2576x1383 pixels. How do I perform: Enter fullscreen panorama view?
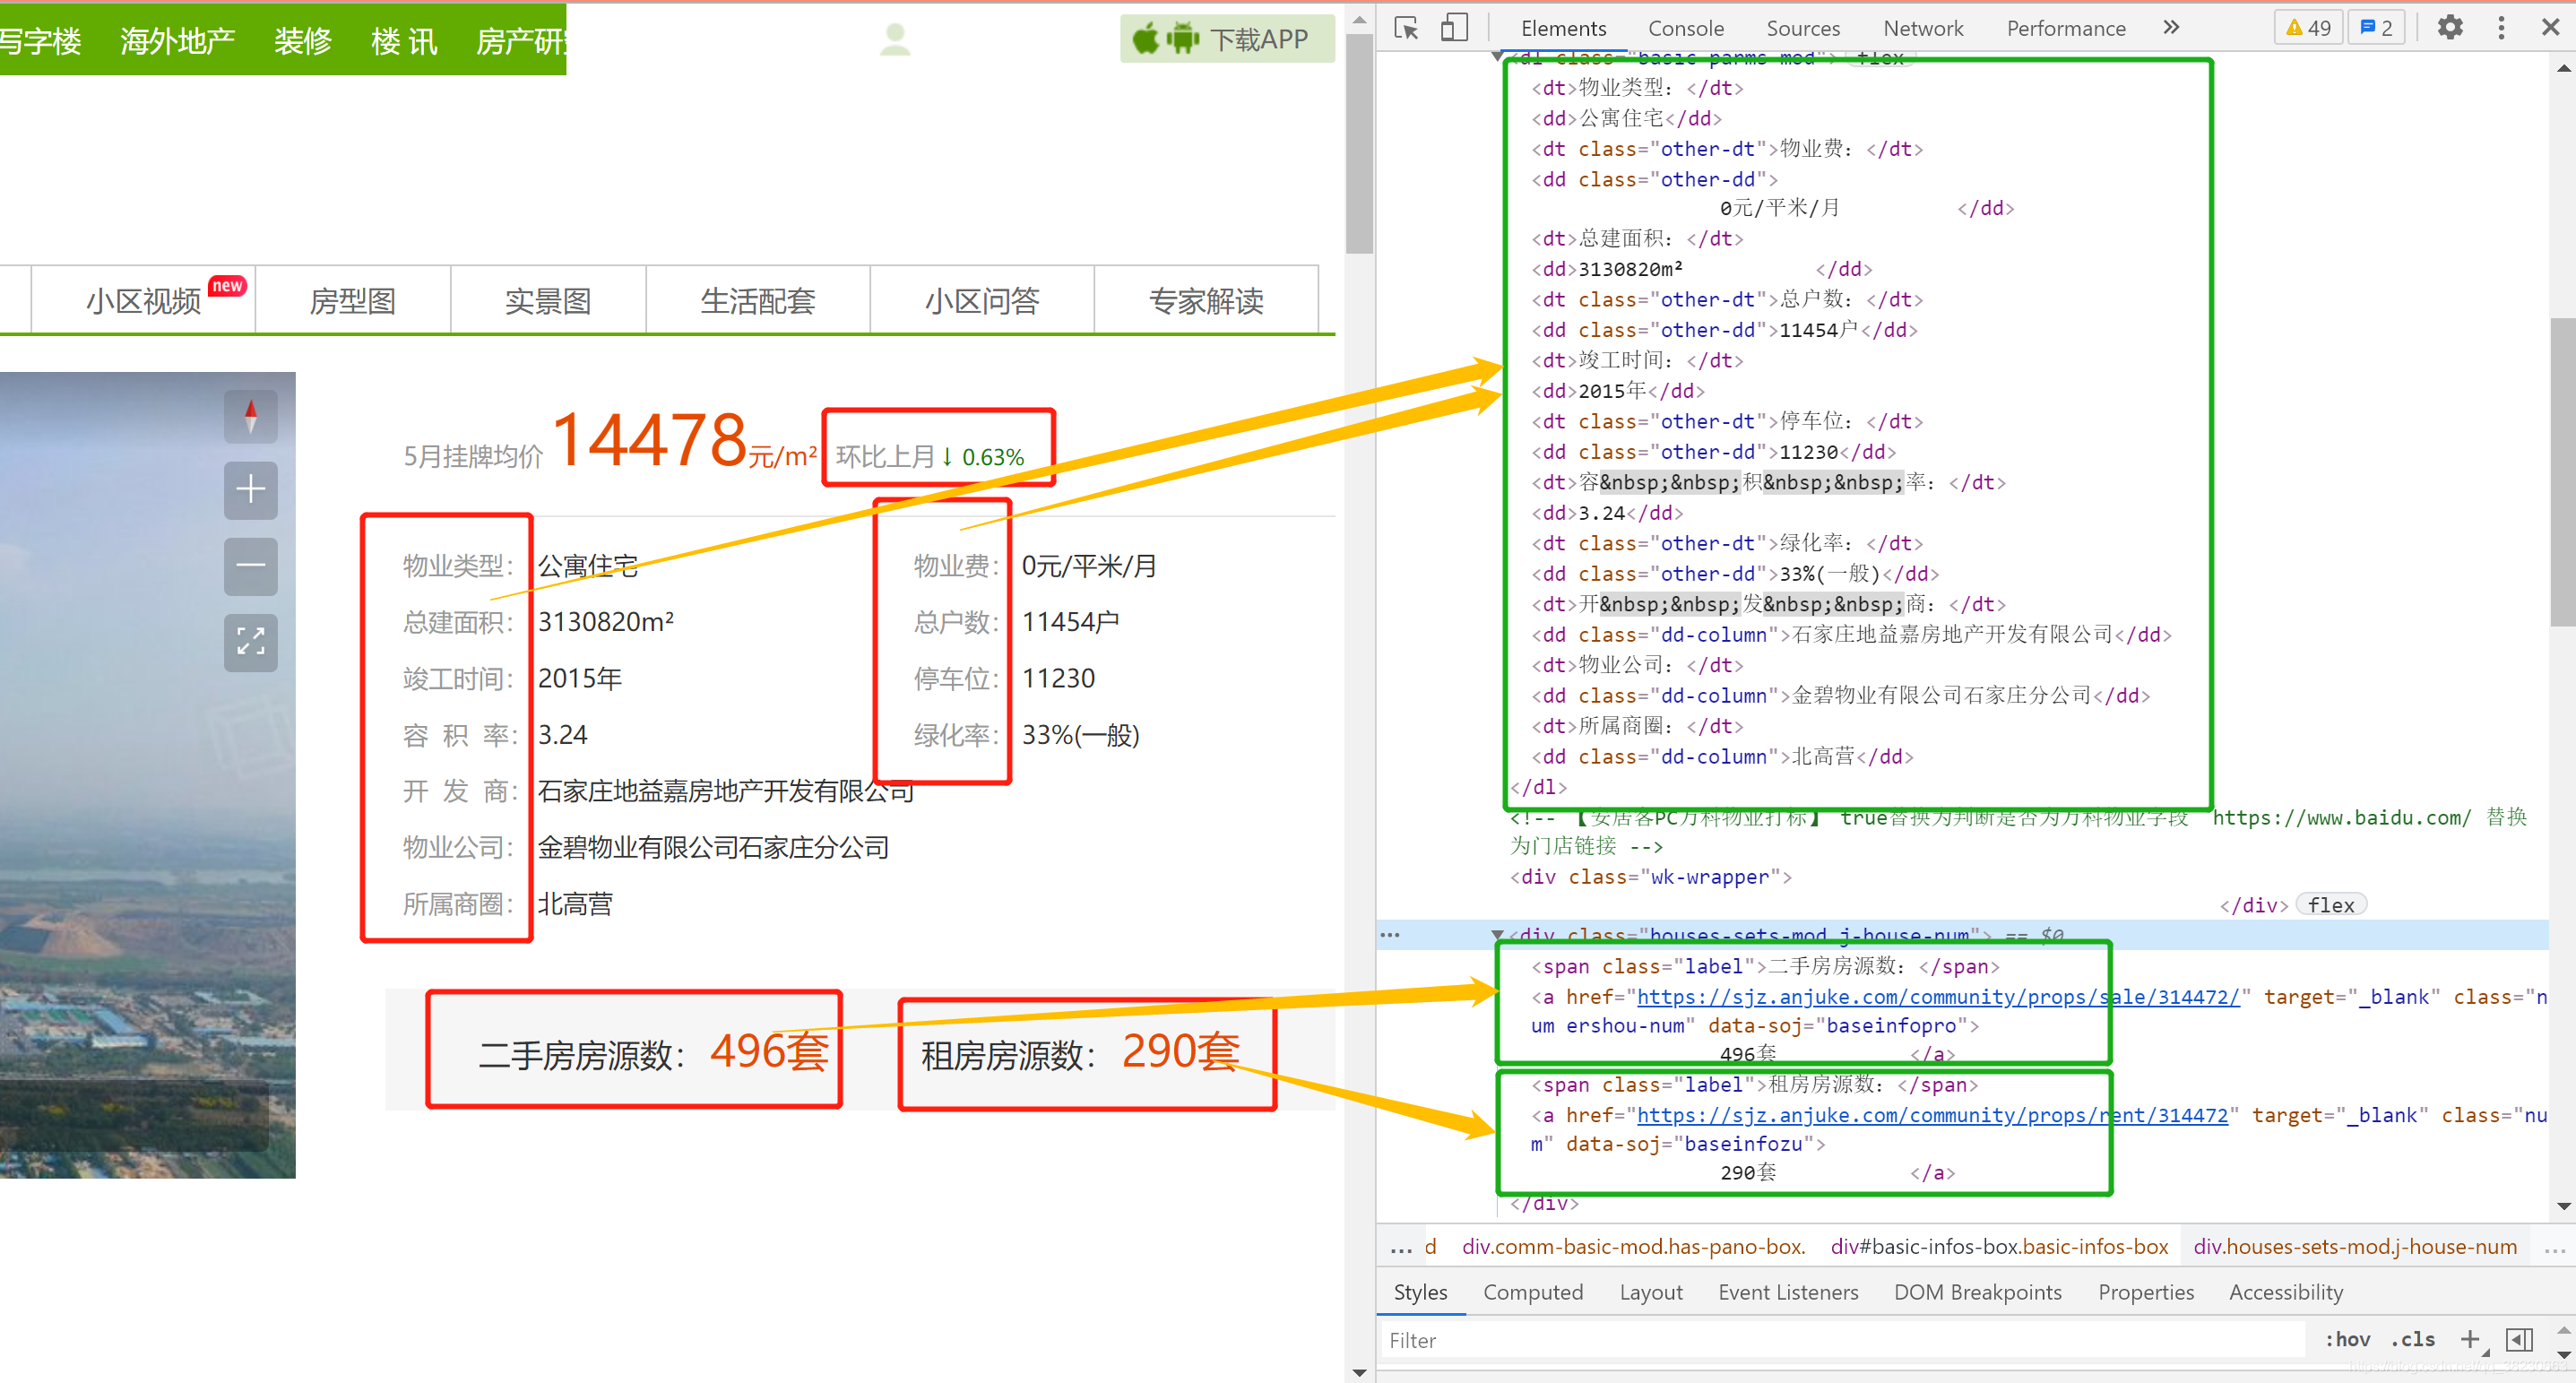[250, 641]
